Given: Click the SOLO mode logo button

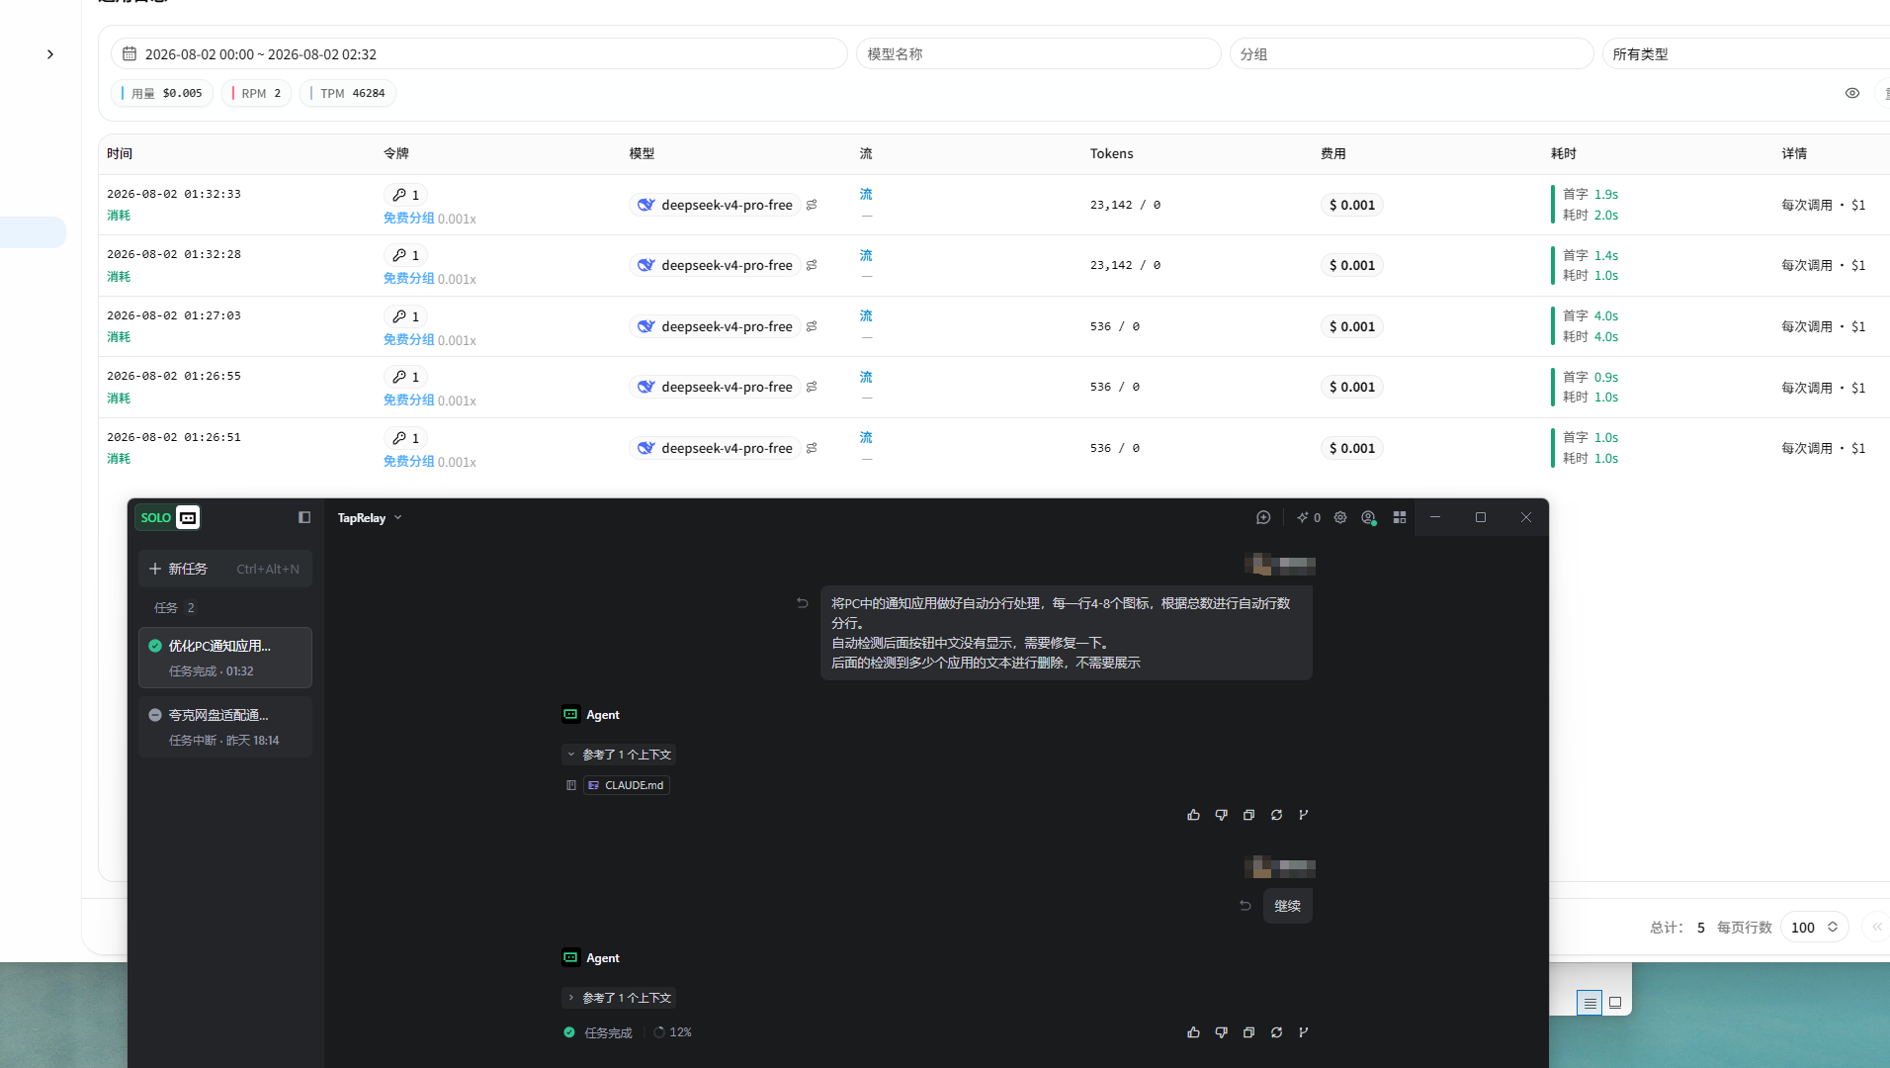Looking at the screenshot, I should tap(169, 517).
